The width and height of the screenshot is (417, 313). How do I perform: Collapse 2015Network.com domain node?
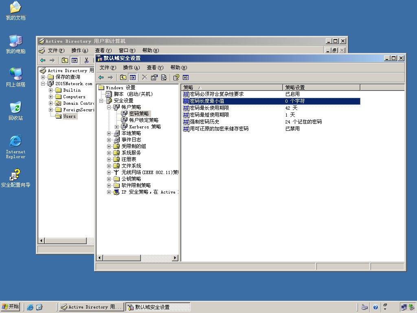[x=43, y=84]
